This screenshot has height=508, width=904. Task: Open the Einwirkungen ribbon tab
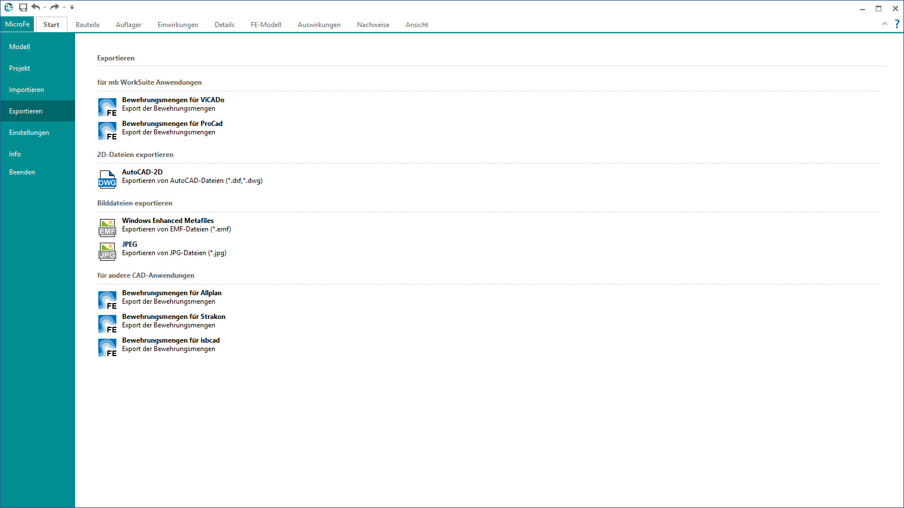pyautogui.click(x=178, y=25)
